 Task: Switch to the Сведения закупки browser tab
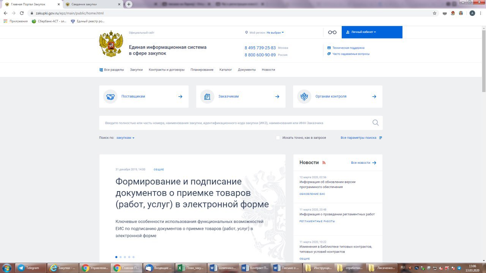93,4
